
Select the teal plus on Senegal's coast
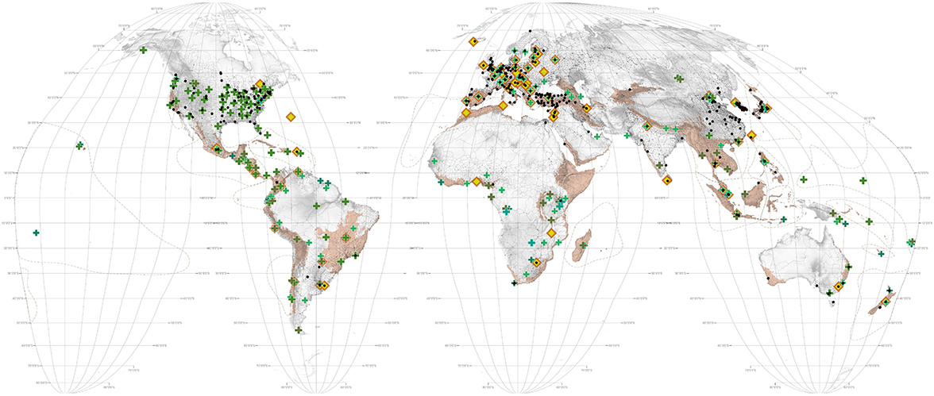pyautogui.click(x=433, y=163)
